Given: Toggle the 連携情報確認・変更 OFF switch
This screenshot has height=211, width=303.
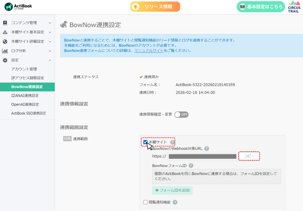Looking at the screenshot, I should coord(181,115).
